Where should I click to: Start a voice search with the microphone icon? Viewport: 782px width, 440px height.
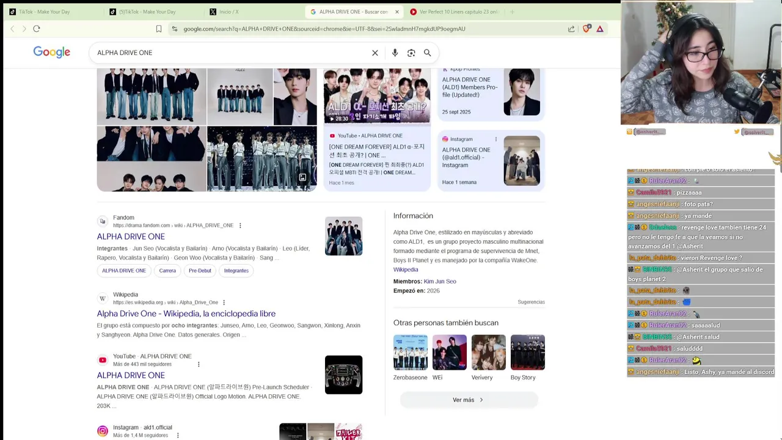[x=395, y=53]
